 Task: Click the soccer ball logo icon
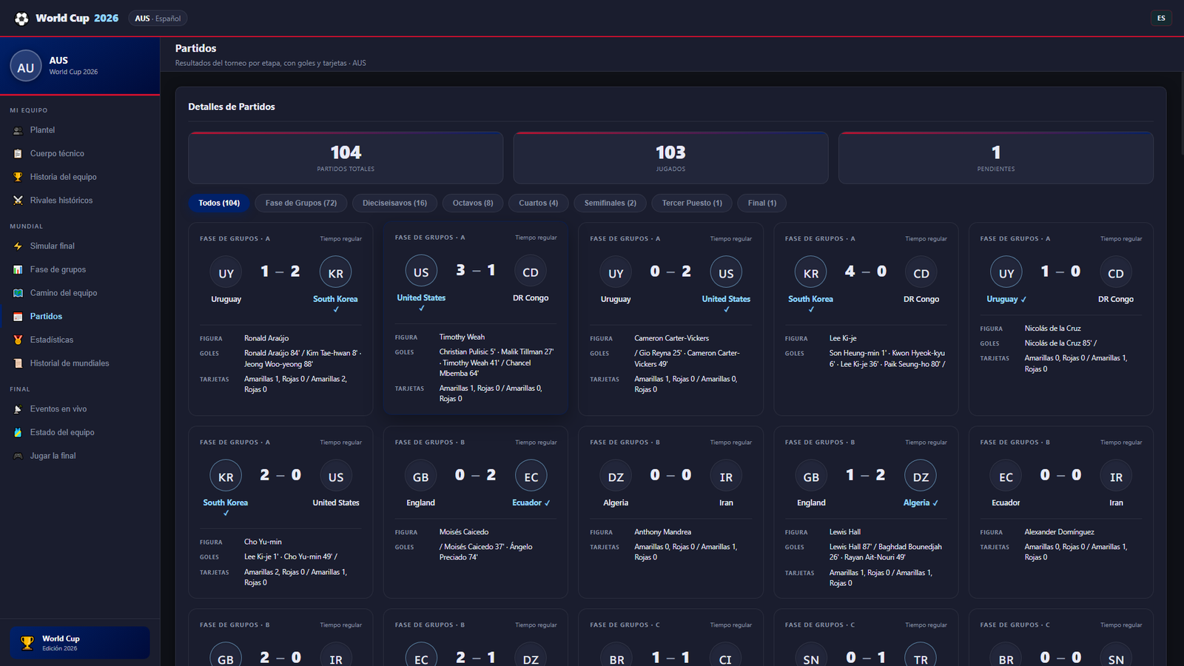click(21, 18)
